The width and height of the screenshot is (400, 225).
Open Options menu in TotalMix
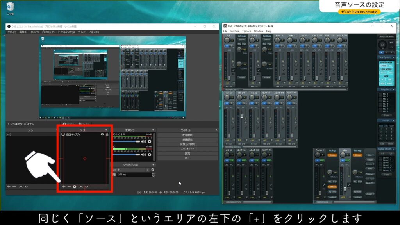[x=247, y=31]
